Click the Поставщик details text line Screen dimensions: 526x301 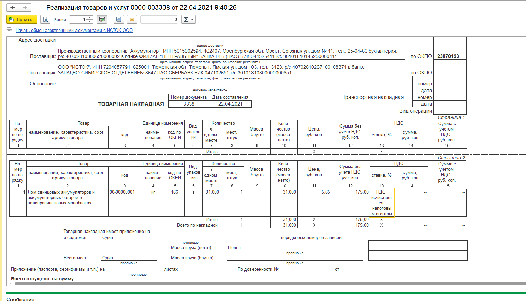click(227, 54)
